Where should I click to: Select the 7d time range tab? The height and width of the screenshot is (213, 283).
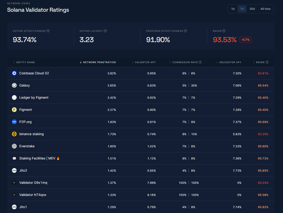tap(242, 9)
